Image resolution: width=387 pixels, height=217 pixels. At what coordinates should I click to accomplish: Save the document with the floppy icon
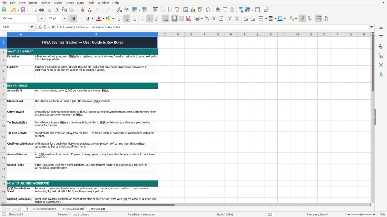click(x=23, y=10)
